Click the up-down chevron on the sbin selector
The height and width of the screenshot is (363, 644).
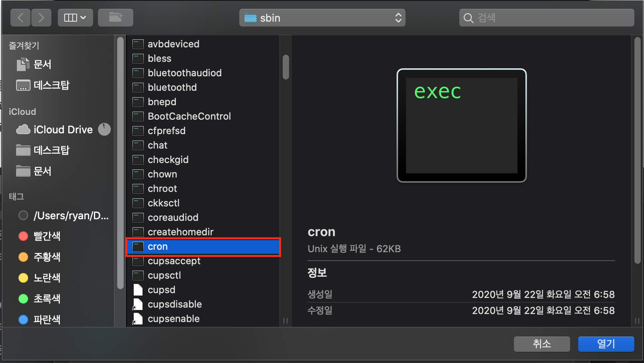(x=397, y=18)
